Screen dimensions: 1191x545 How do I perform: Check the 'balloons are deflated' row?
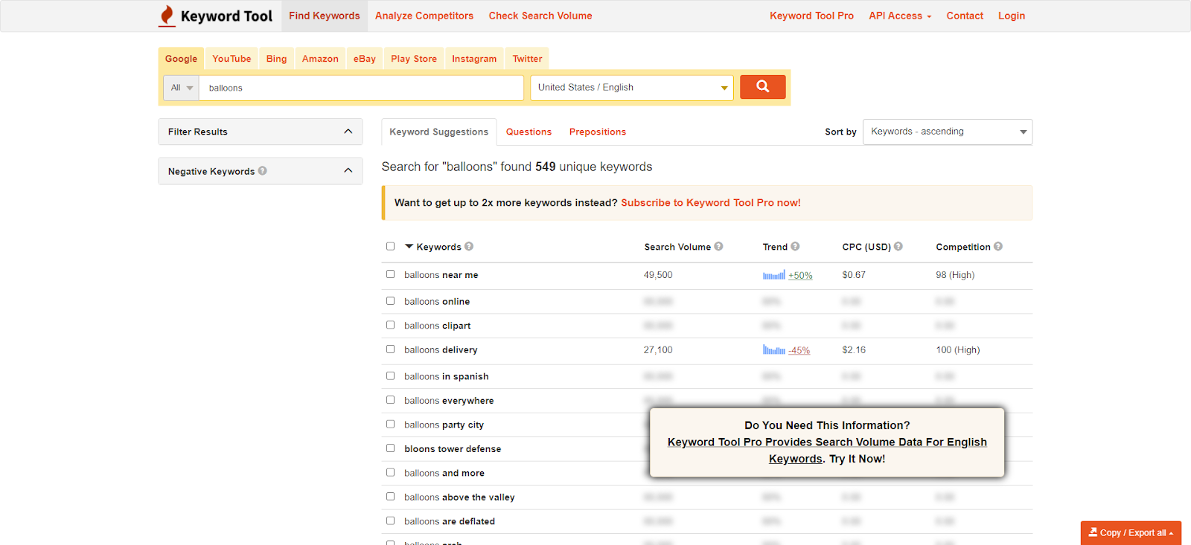(390, 520)
